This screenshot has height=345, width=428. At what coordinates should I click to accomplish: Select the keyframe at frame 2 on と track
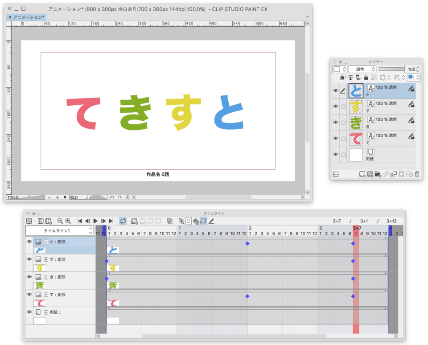click(x=247, y=243)
